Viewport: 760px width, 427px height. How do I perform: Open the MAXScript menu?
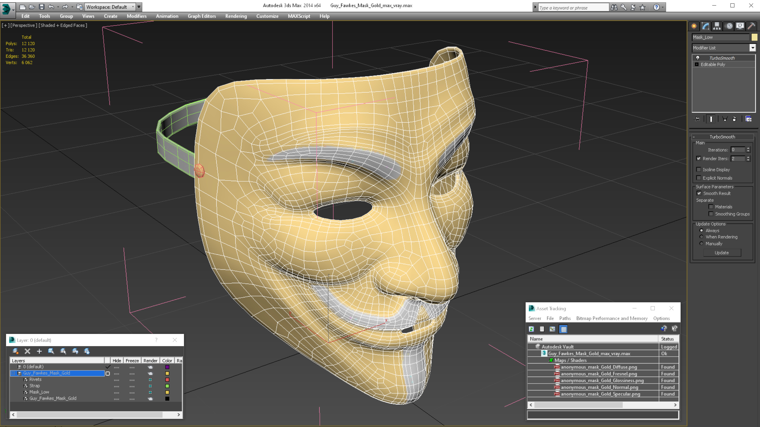[299, 16]
